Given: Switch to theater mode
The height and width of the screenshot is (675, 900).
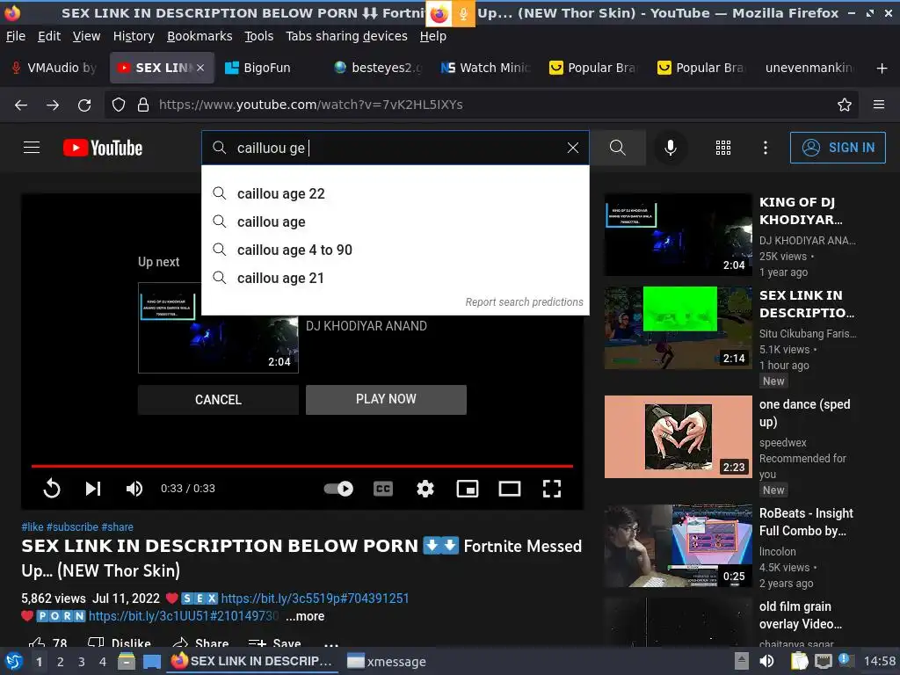Looking at the screenshot, I should tap(510, 489).
